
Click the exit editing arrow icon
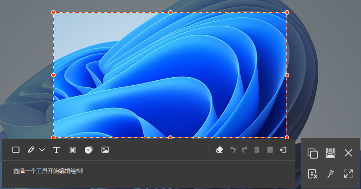(x=283, y=150)
